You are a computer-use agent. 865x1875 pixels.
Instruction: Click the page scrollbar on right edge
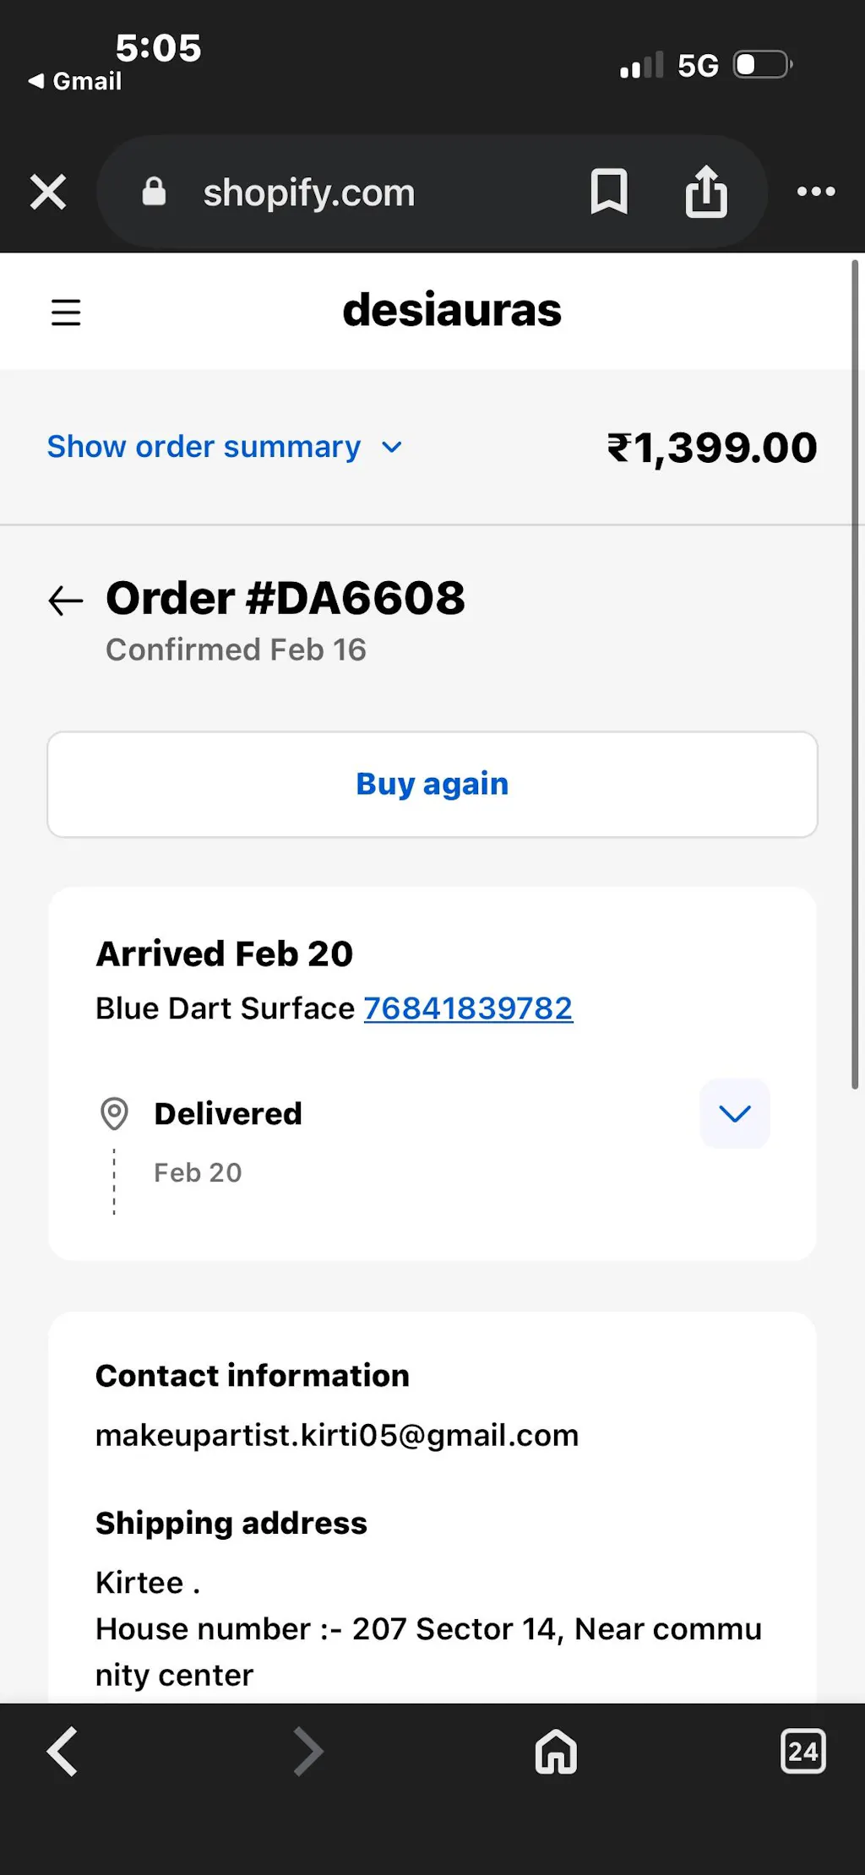855,676
